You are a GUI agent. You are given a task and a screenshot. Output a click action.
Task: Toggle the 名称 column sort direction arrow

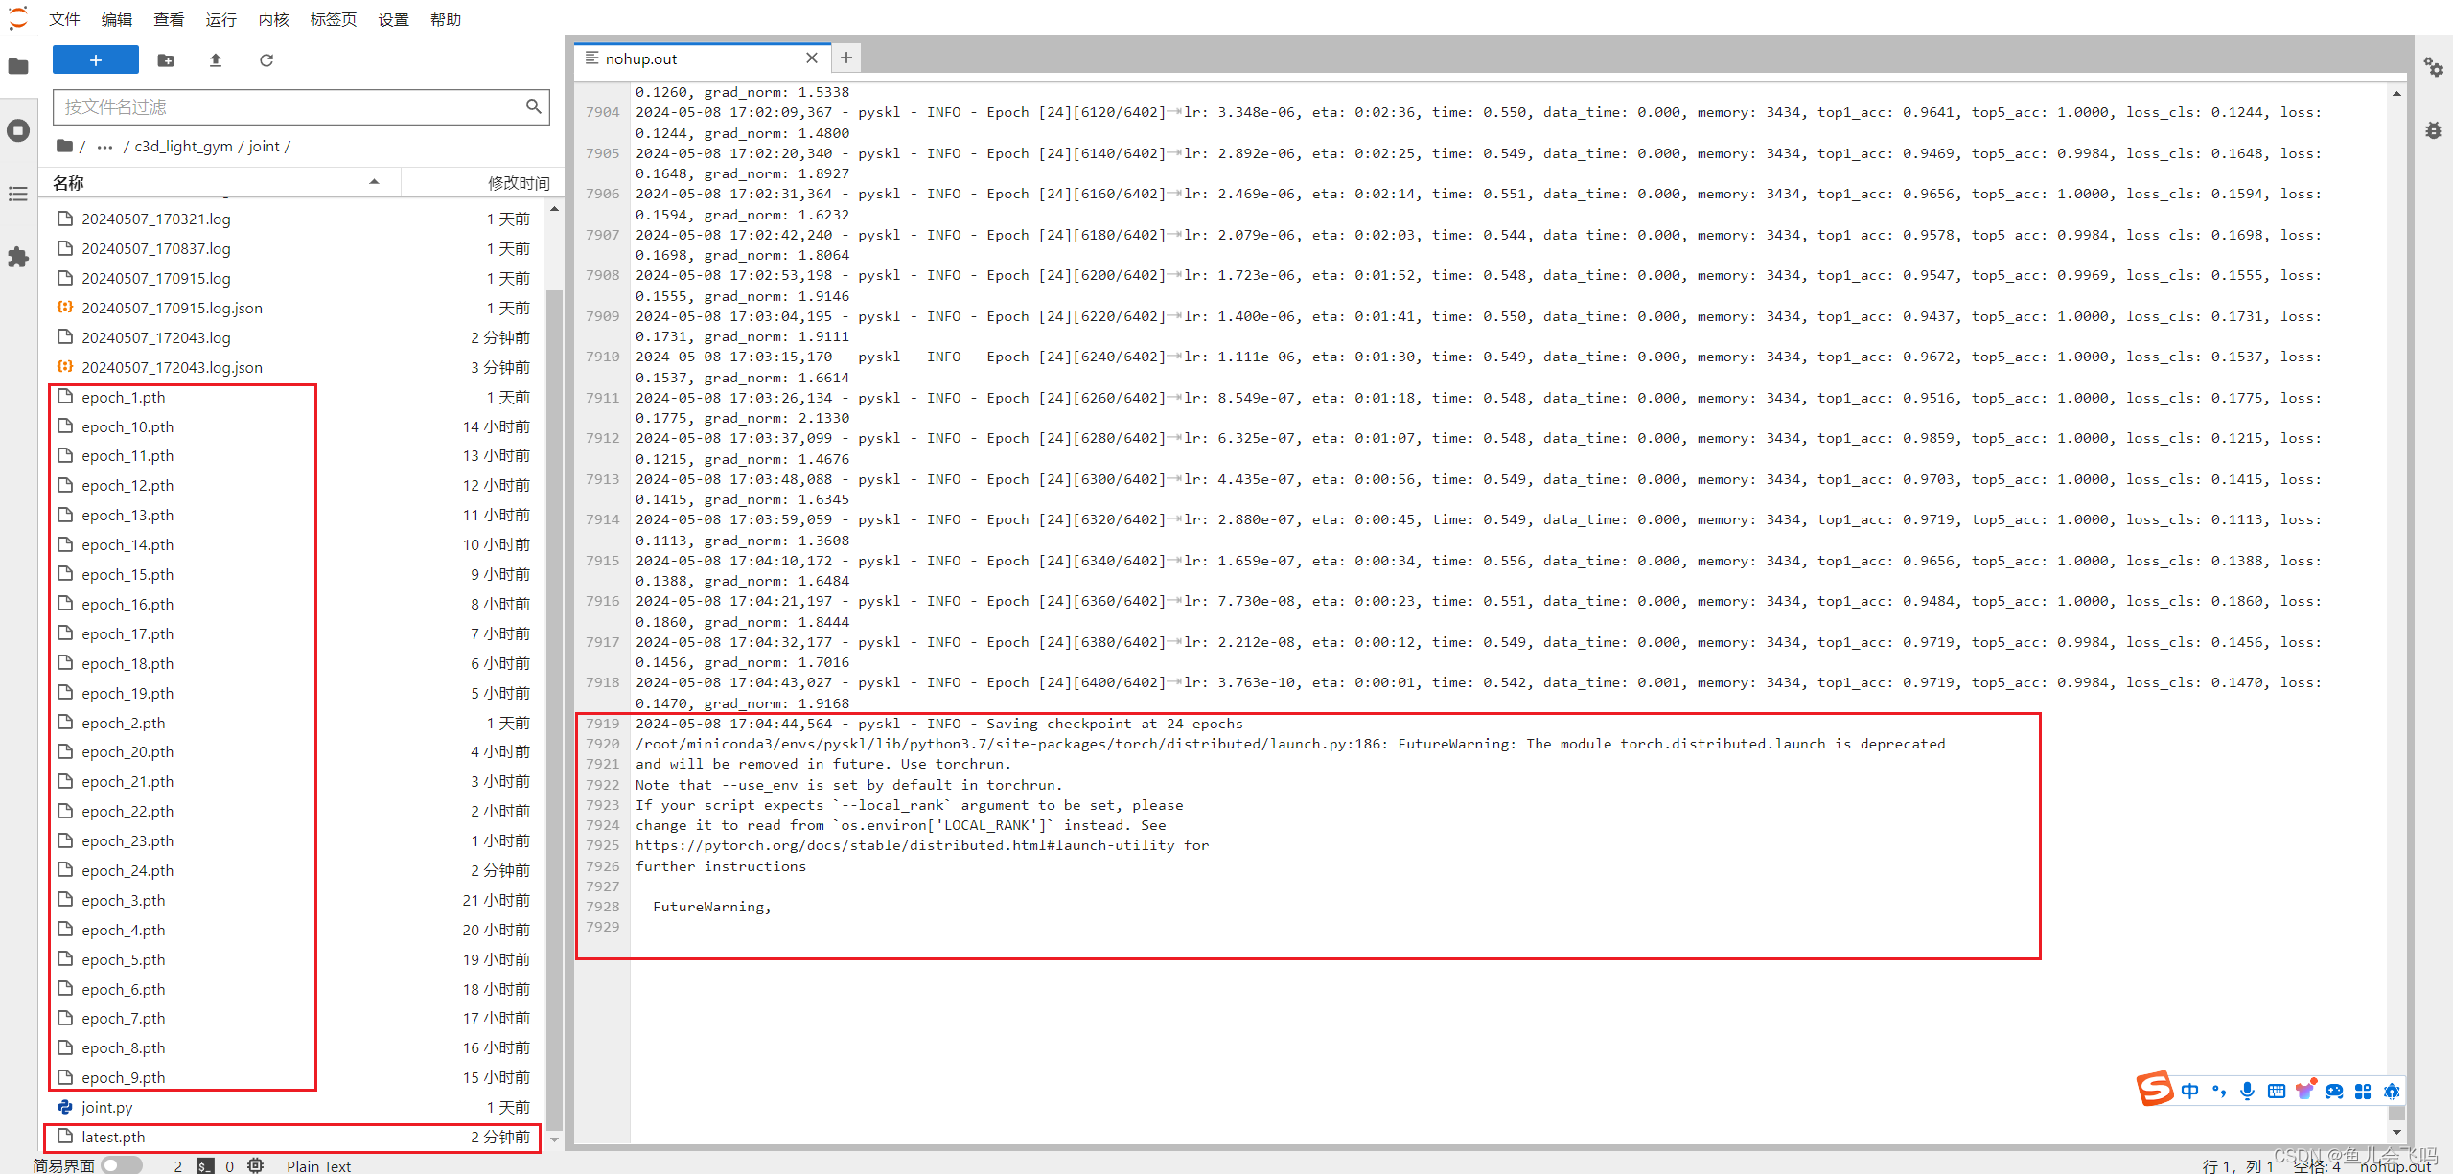coord(374,182)
